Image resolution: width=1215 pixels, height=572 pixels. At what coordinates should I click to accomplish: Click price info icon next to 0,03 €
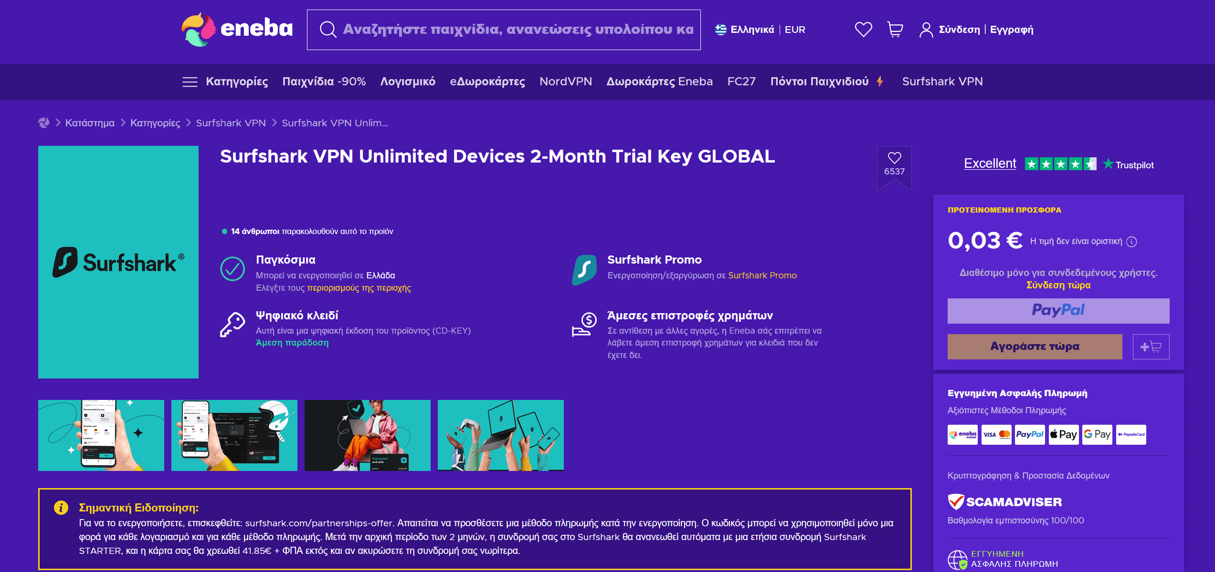[x=1131, y=242]
